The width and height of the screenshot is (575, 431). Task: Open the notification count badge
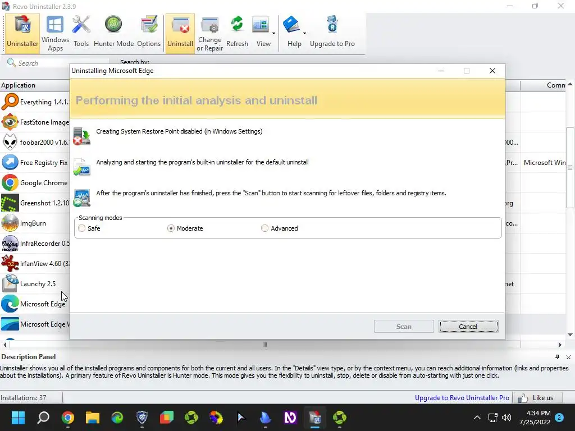[560, 418]
